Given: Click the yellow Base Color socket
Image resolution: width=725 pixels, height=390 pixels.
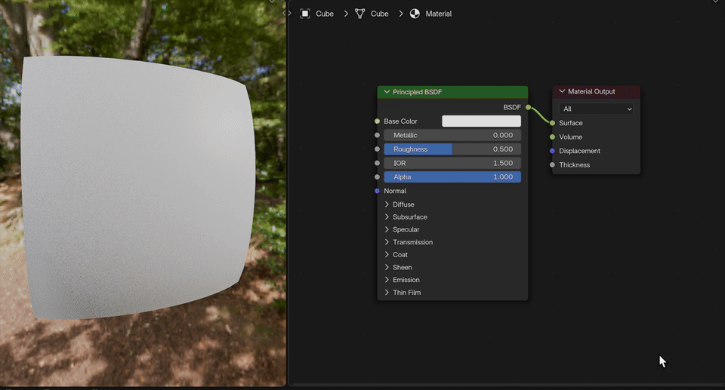Looking at the screenshot, I should (377, 121).
